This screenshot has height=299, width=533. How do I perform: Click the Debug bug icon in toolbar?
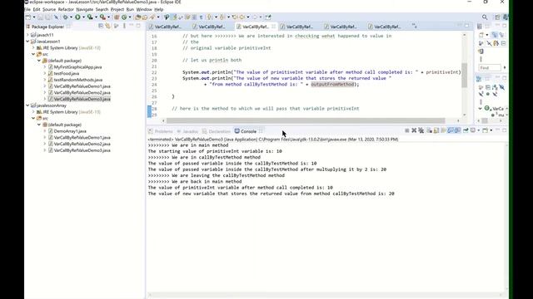pos(65,17)
